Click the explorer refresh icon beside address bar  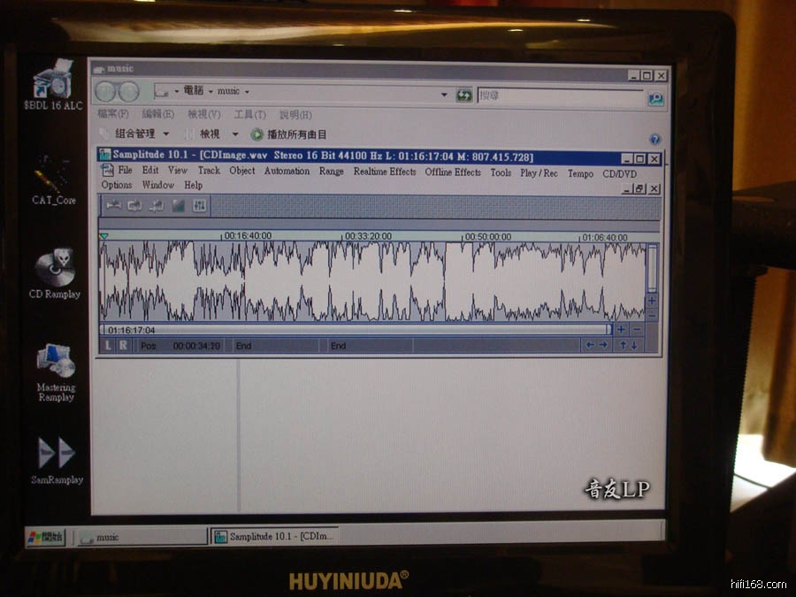pos(464,95)
